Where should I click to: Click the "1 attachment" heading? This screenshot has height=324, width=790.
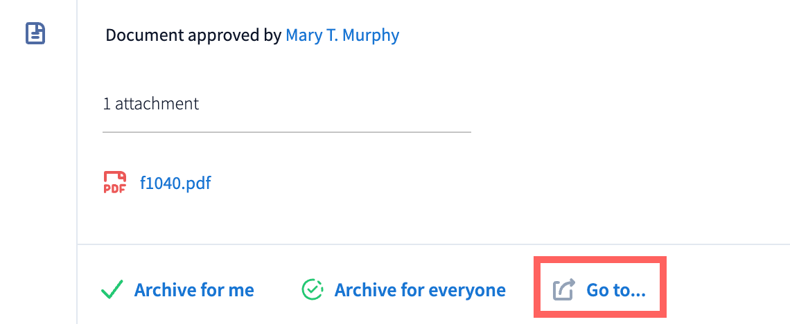click(x=151, y=104)
